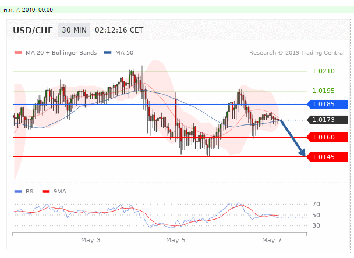Screen dimensions: 354x258
Task: Click the RSI legend text
Action: 30,192
